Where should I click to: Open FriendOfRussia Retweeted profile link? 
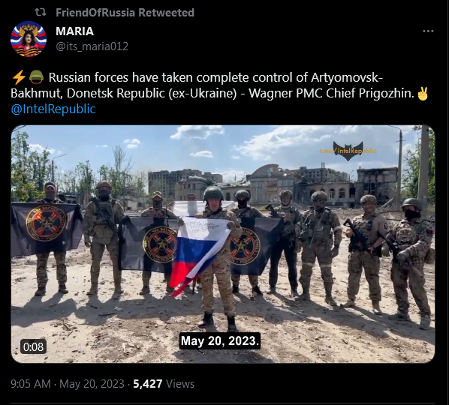(x=125, y=13)
